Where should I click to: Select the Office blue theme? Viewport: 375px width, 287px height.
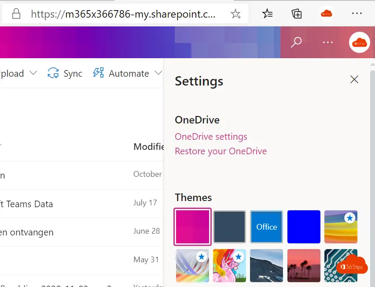[266, 227]
